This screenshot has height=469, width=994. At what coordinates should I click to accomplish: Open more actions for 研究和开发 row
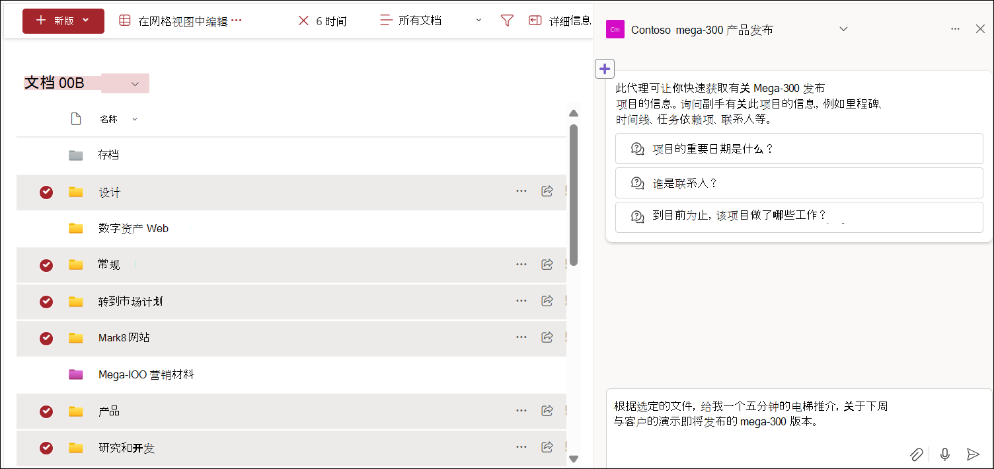(521, 447)
